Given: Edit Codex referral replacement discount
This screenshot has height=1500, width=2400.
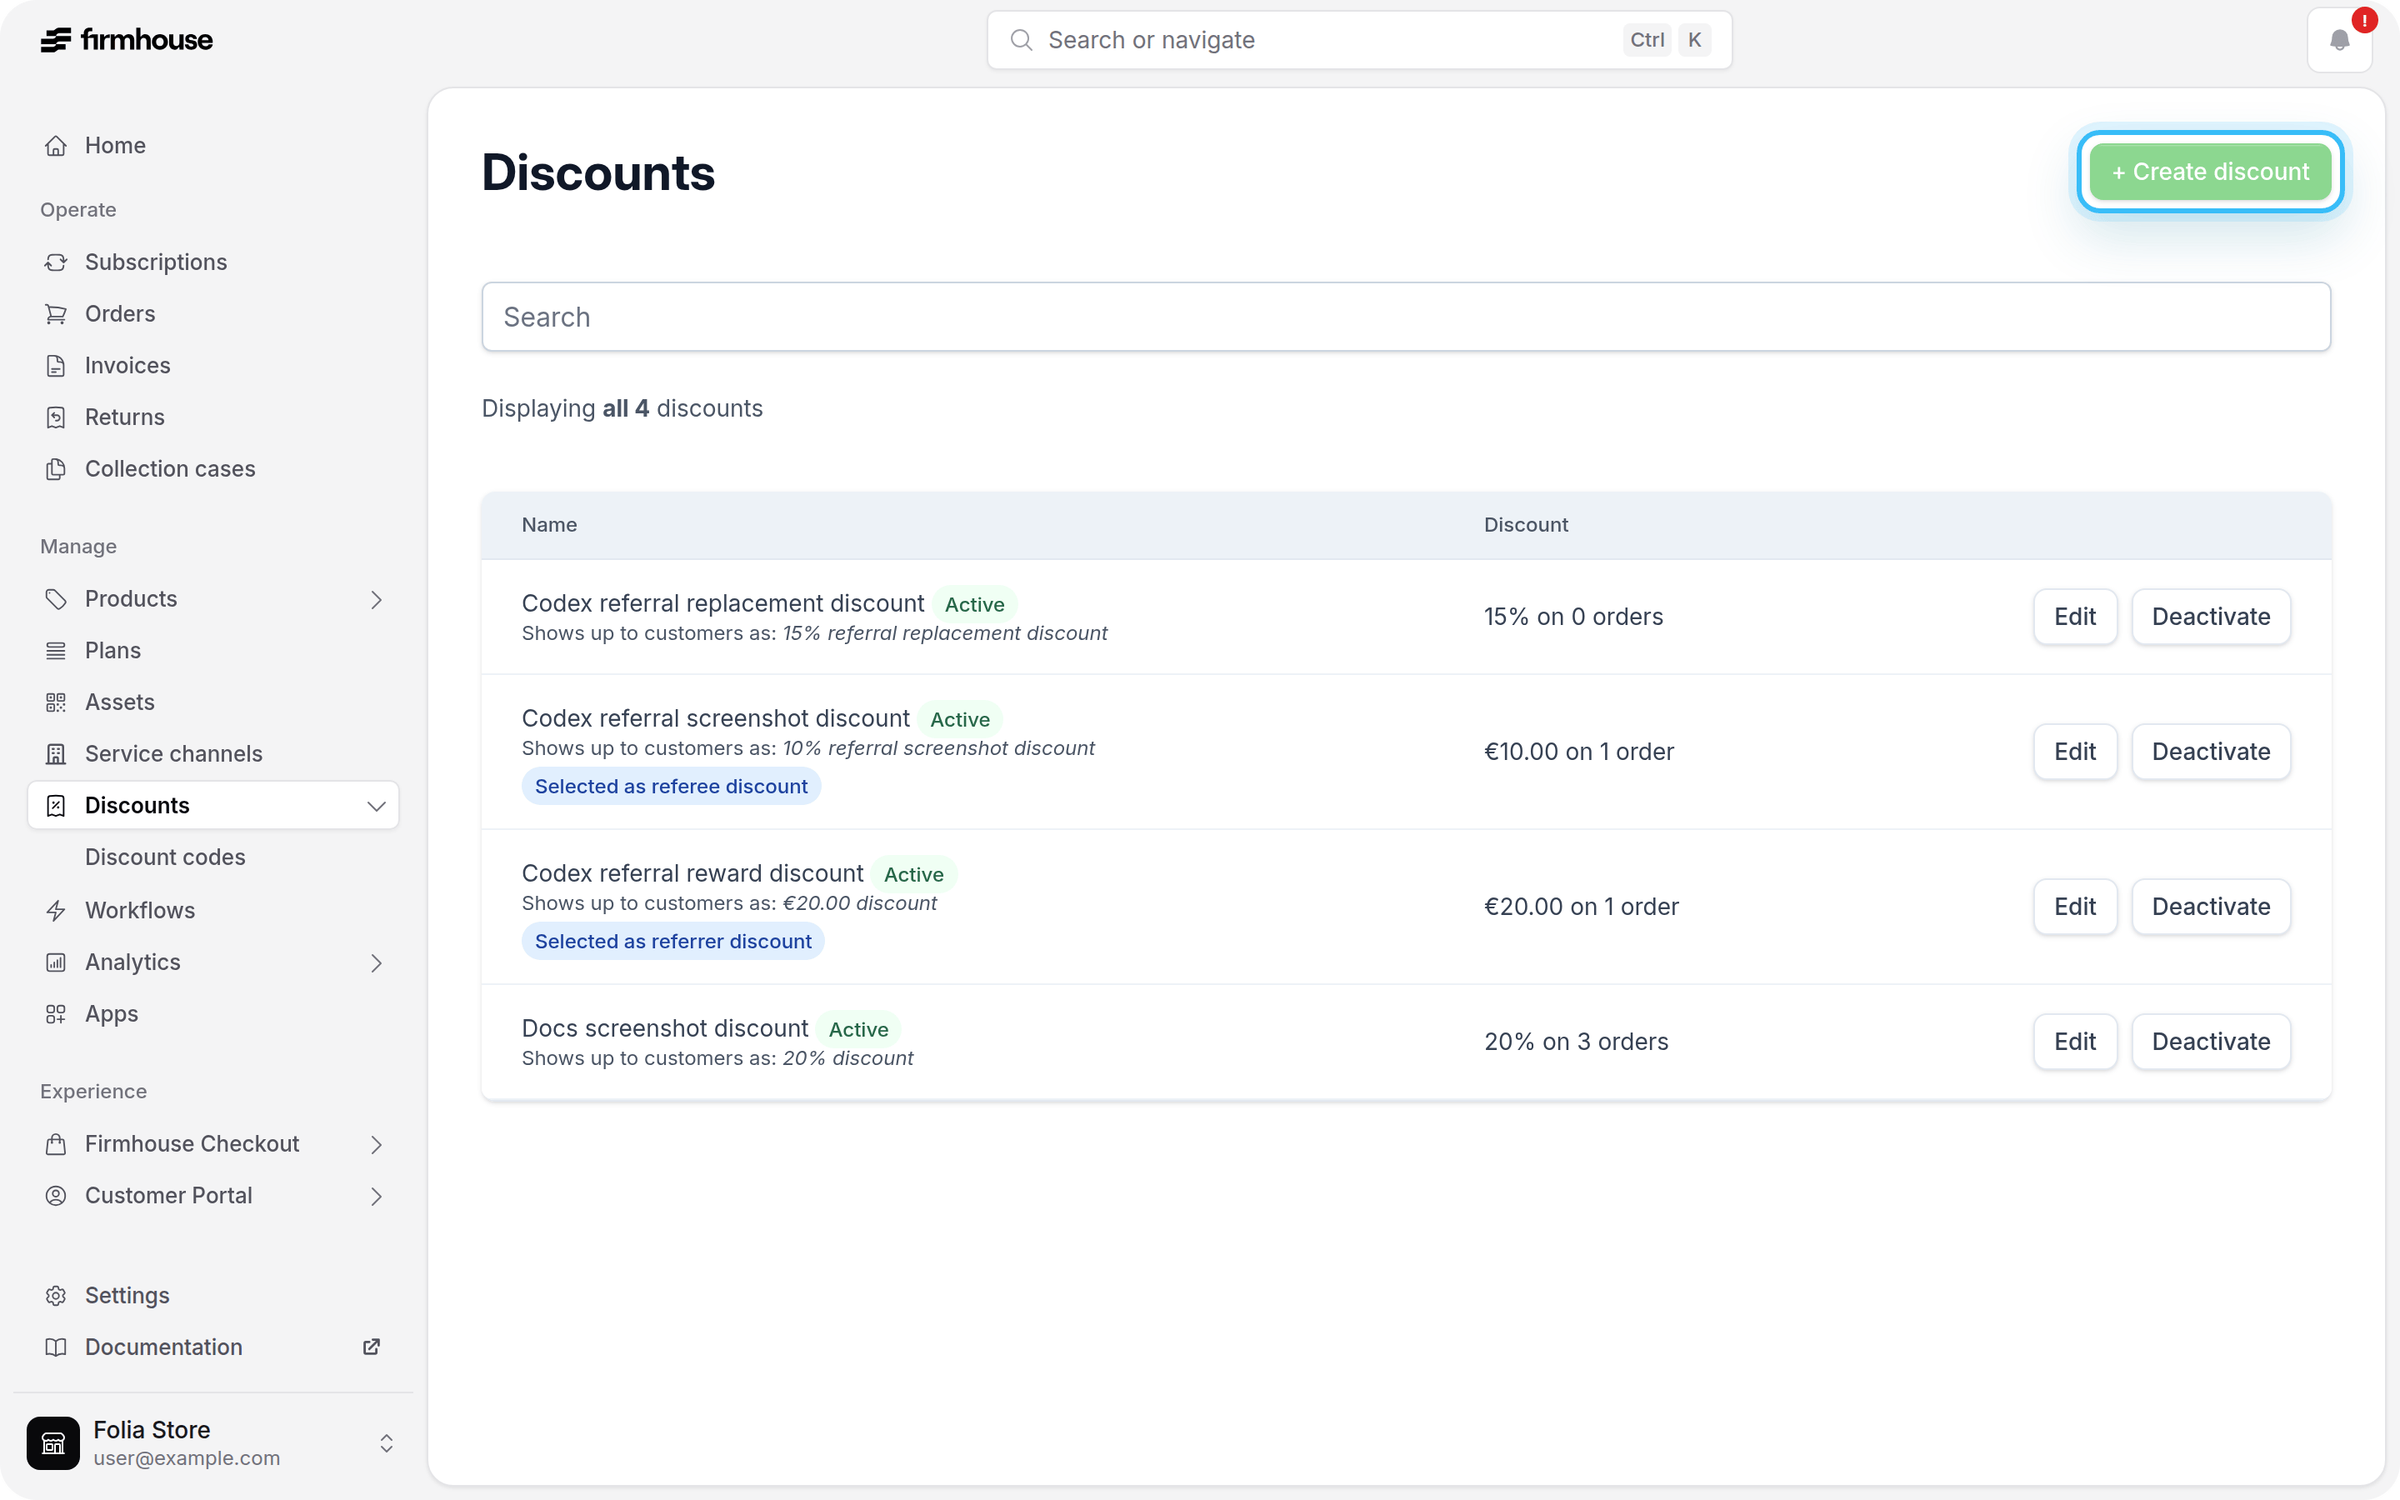Looking at the screenshot, I should coord(2075,617).
